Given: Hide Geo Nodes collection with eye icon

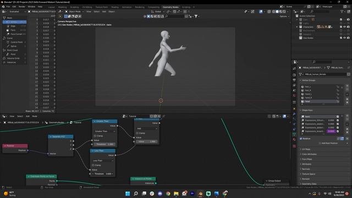Looking at the screenshot, I should (x=345, y=38).
